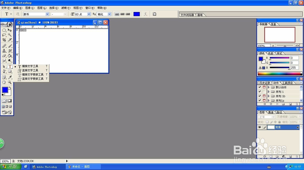Toggle dialog control for 序列 1b set
The width and height of the screenshot is (304, 170).
click(264, 96)
